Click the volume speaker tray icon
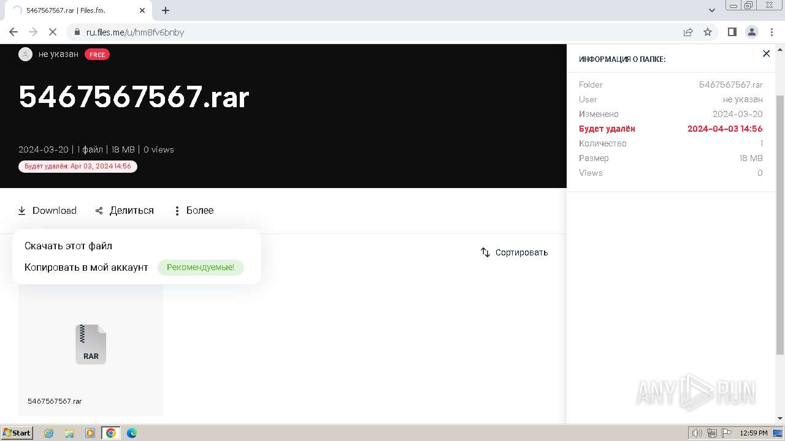This screenshot has height=441, width=785. (697, 433)
